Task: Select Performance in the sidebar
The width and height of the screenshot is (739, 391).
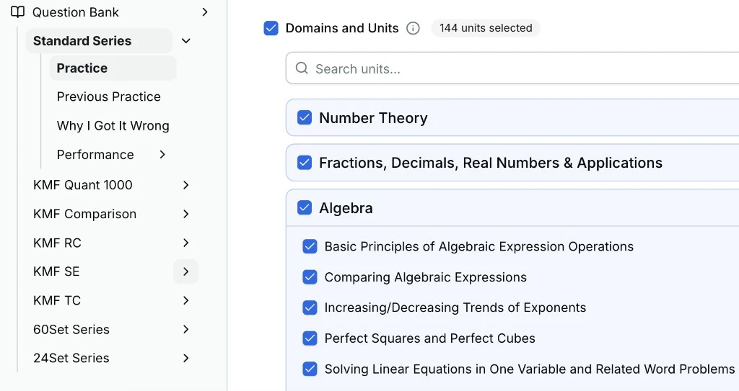Action: (95, 154)
